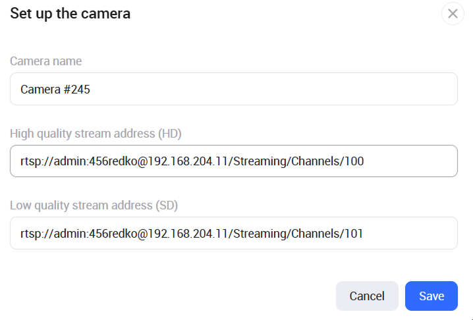Click the RTSP URL ending in Channels/100
This screenshot has height=320, width=473.
(192, 161)
